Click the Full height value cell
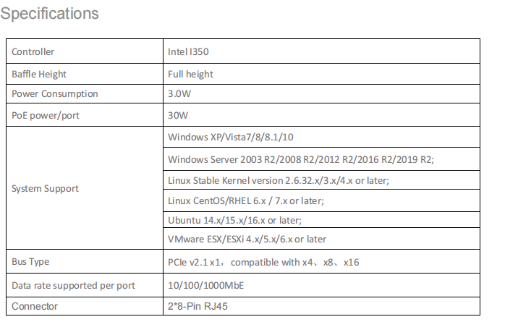The width and height of the screenshot is (518, 322). coord(190,75)
